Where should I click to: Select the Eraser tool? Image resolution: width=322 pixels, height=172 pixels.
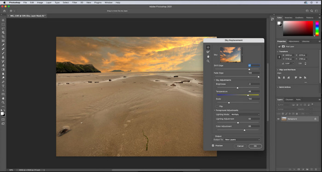pyautogui.click(x=3, y=65)
